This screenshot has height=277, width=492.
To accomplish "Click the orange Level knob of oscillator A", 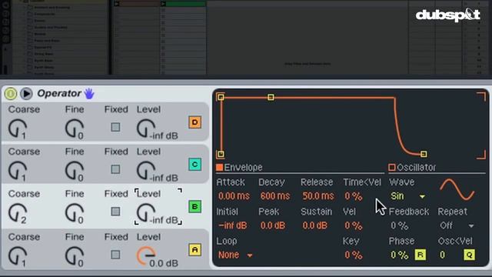I will [146, 255].
